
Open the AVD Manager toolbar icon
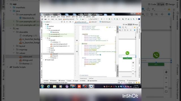[131, 19]
